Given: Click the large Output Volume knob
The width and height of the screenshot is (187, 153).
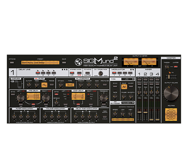Looking at the screenshot, I should pyautogui.click(x=171, y=93).
